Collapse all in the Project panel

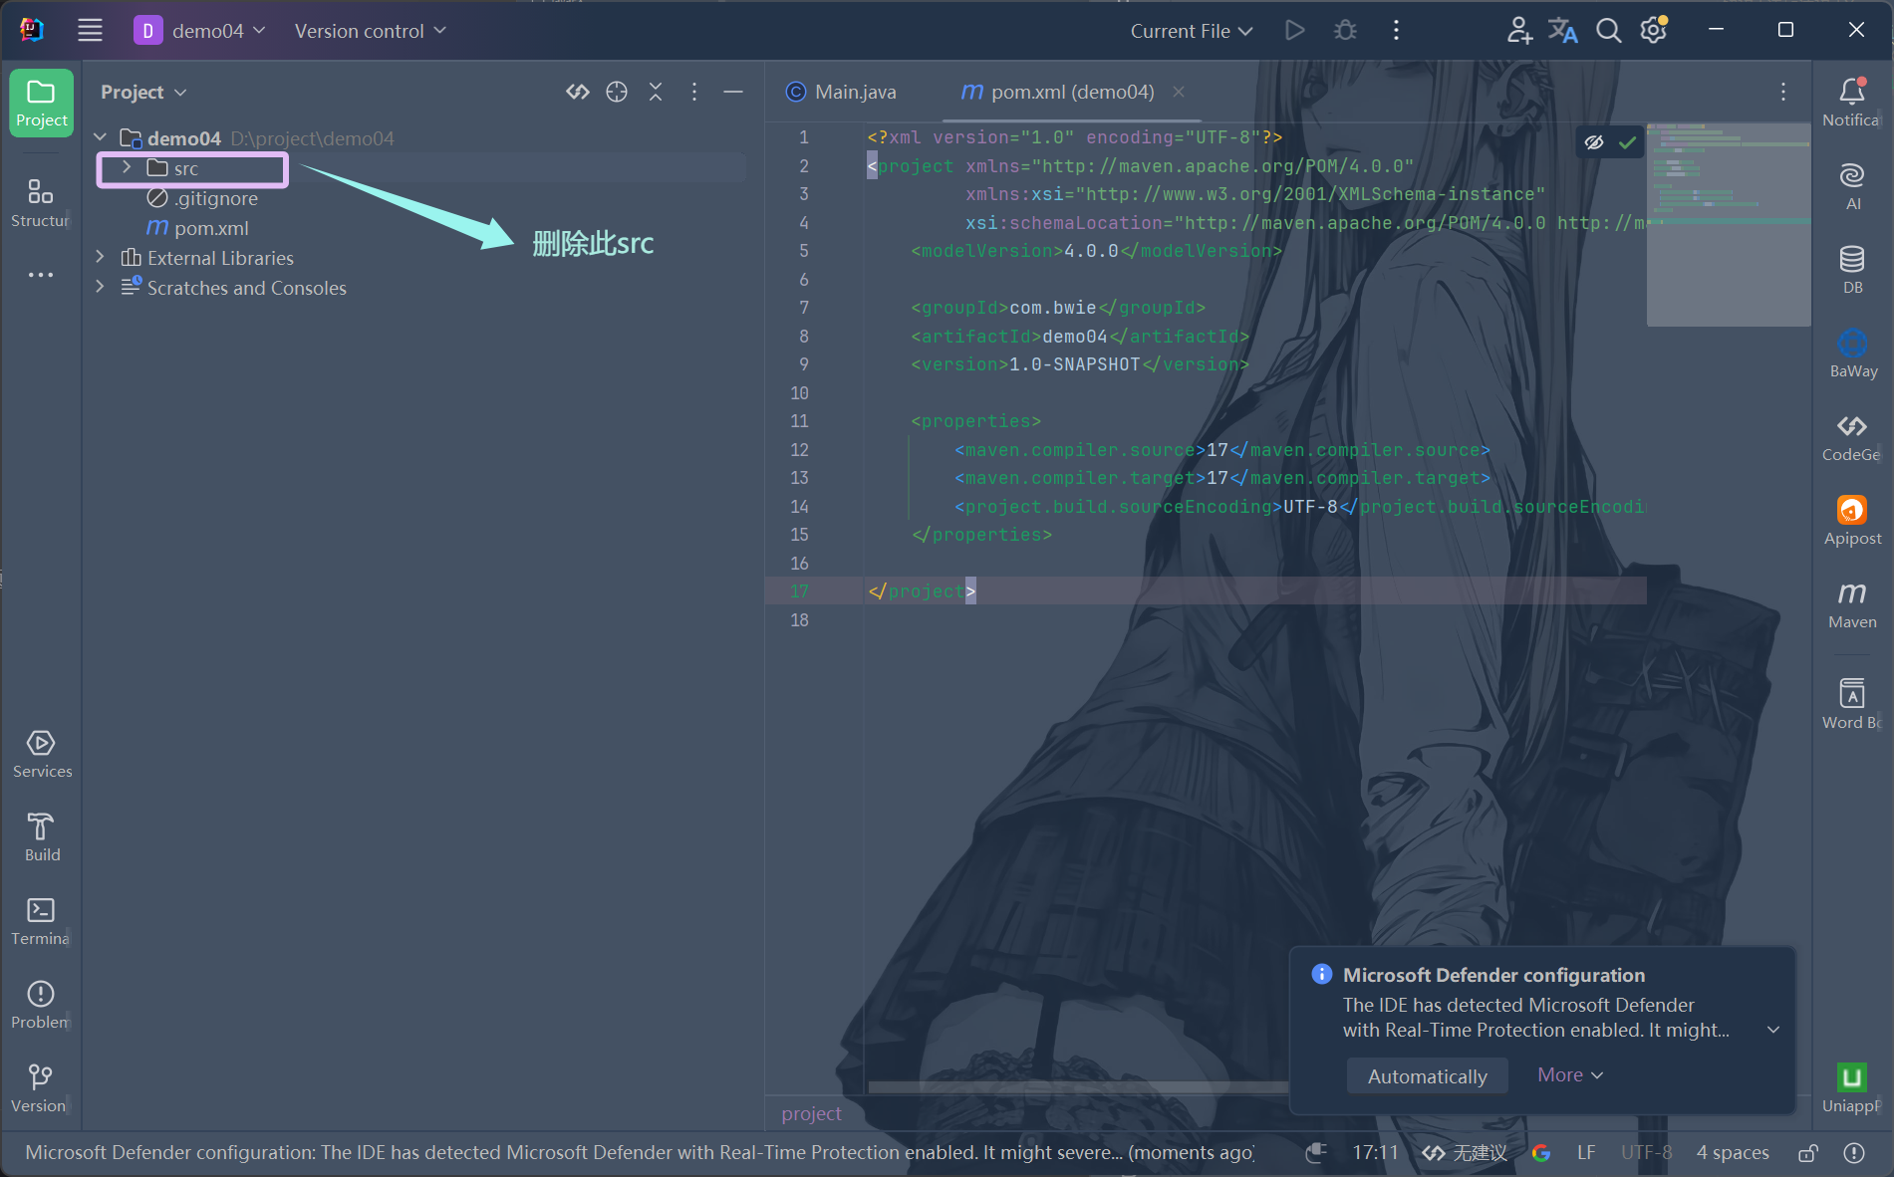(x=656, y=92)
